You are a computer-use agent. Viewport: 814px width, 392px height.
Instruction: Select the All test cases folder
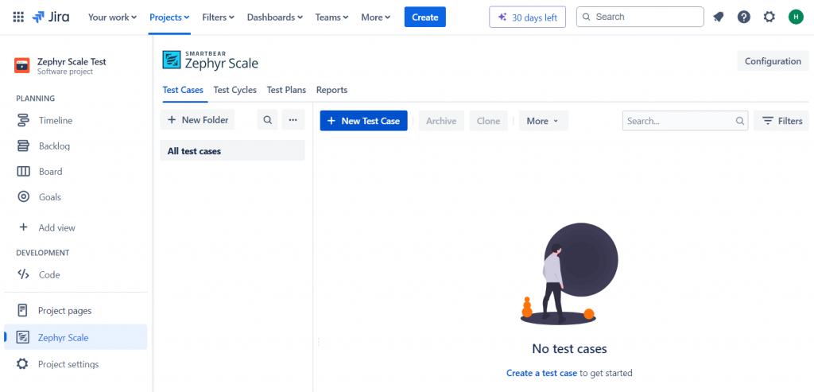coord(232,151)
